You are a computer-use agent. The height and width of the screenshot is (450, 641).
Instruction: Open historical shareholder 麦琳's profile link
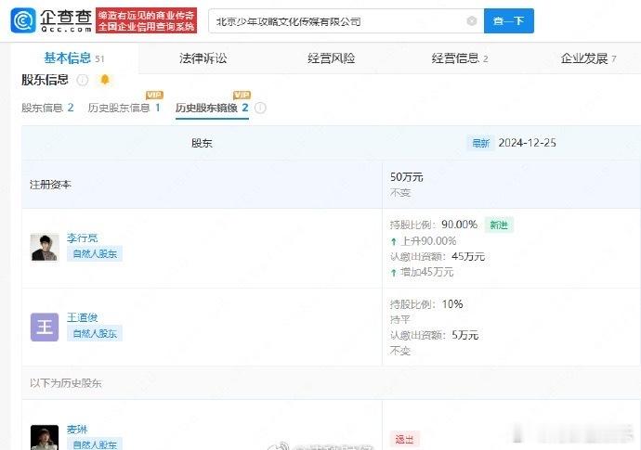(77, 430)
